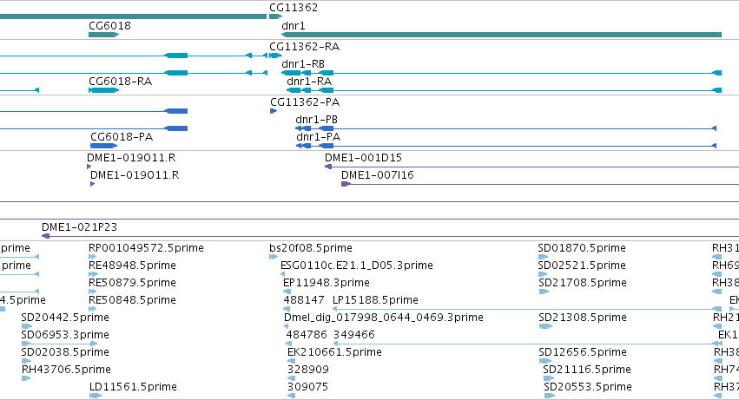Click the 328909 feature label
The height and width of the screenshot is (400, 739).
click(307, 370)
